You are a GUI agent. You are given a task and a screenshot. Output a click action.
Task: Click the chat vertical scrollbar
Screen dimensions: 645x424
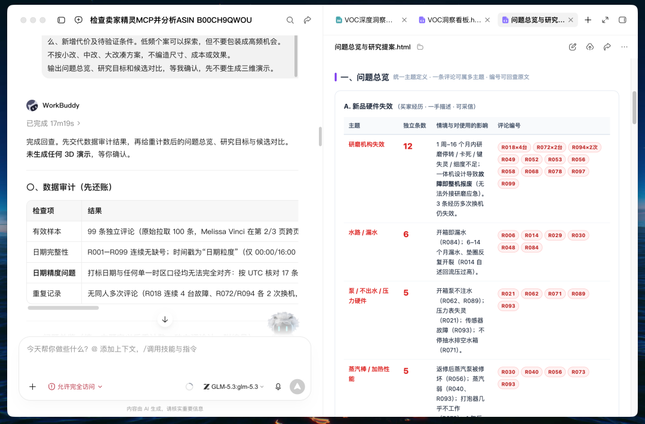point(320,137)
